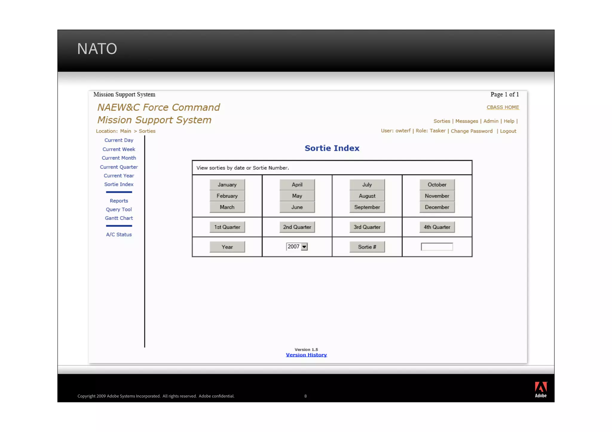Open Sortie Index from sidebar
612x432 pixels.
click(x=119, y=184)
